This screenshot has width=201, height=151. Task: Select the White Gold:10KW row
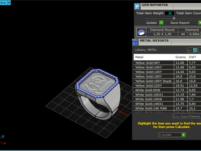point(167,99)
